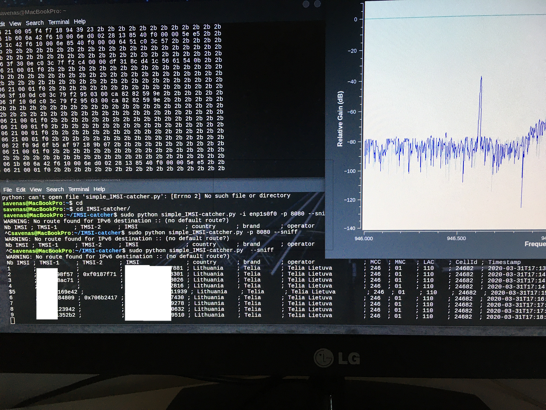Click the TMSI-2 value "0x706b2417"
The image size is (546, 410).
(101, 298)
